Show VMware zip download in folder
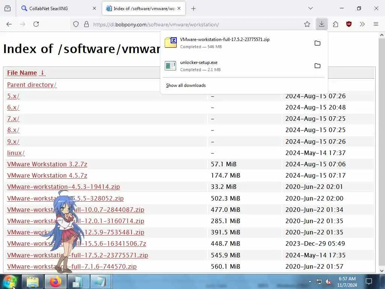The image size is (385, 289). 317,43
